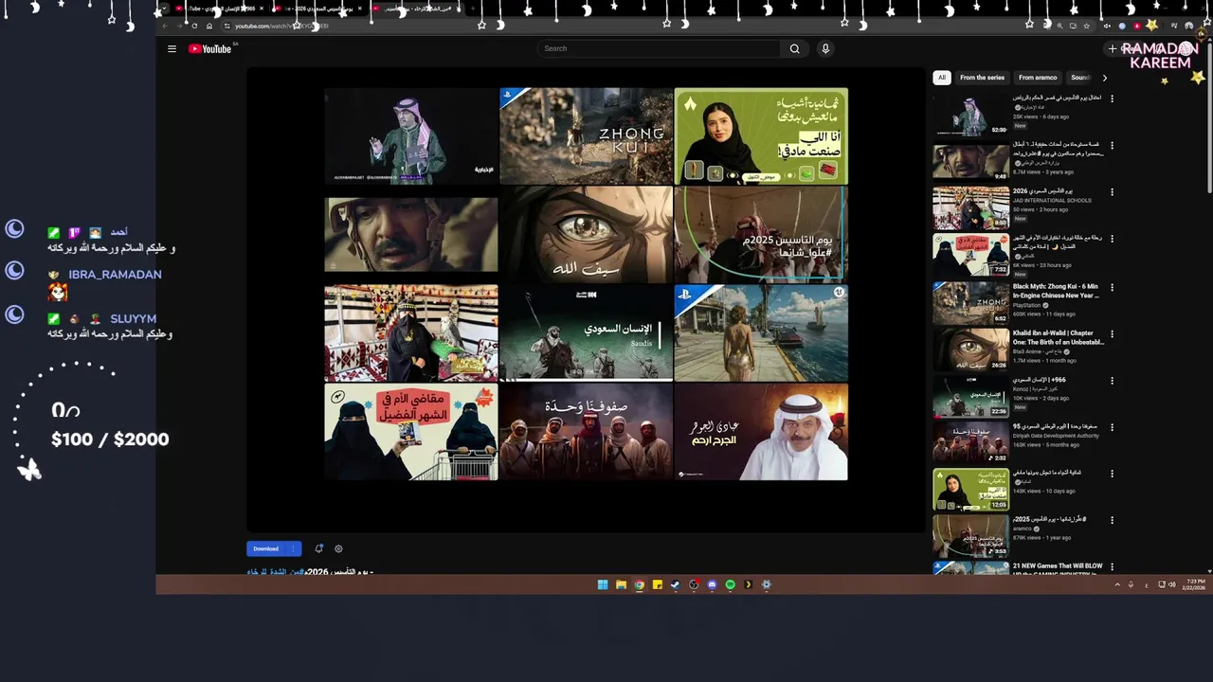Open Spotify from the taskbar
Viewport: 1213px width, 682px height.
730,584
